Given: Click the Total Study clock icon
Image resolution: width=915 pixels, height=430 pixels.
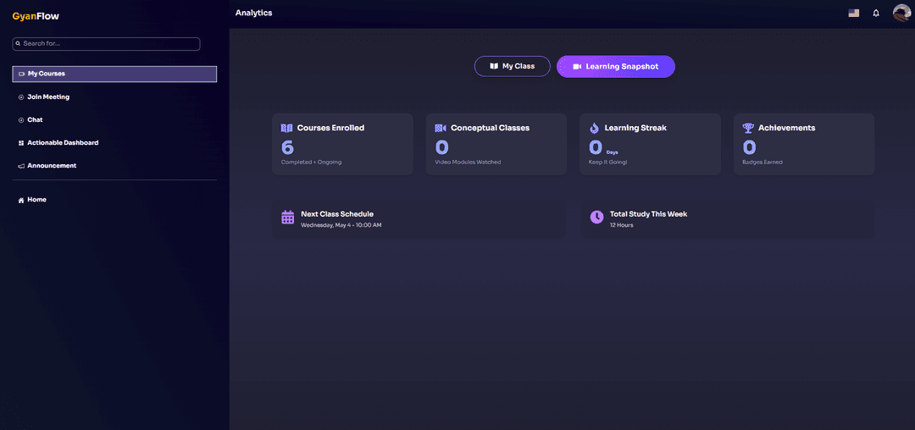Looking at the screenshot, I should (596, 218).
